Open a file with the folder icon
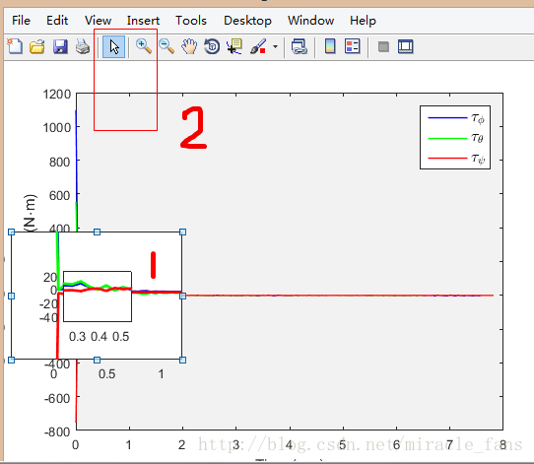Viewport: 534px width, 464px height. pos(37,46)
